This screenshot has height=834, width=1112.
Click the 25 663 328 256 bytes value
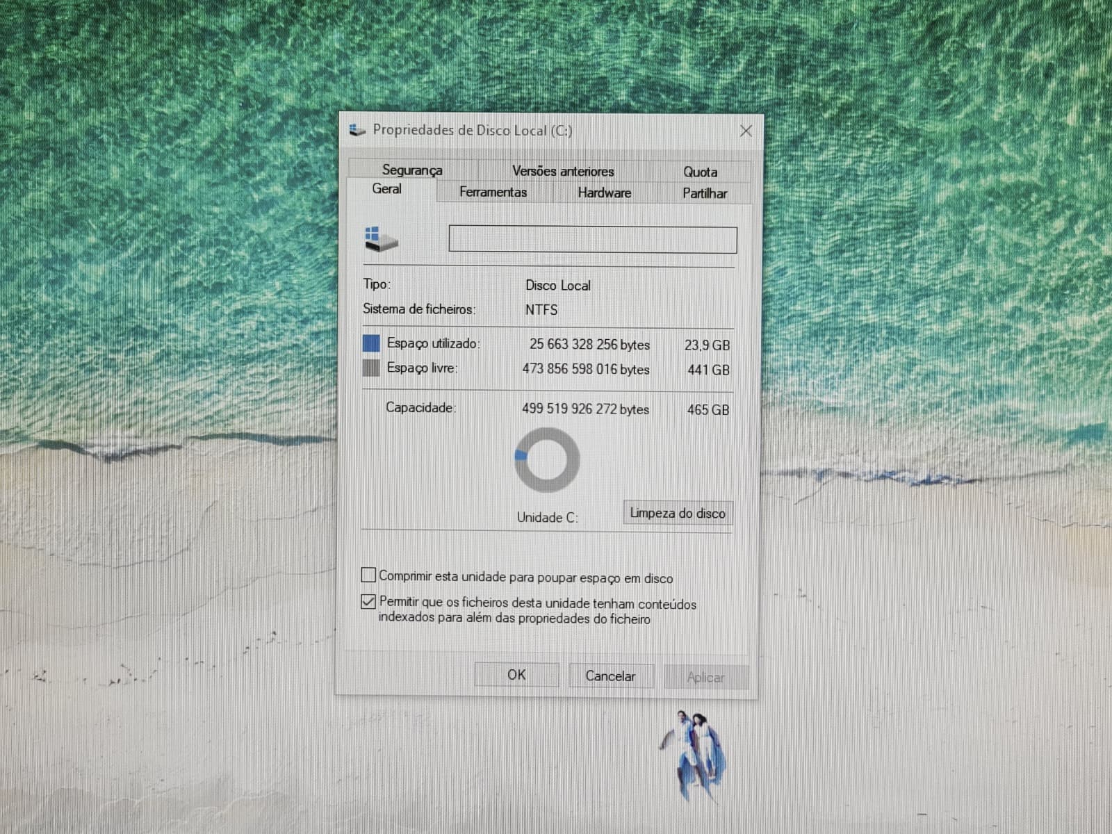(589, 345)
